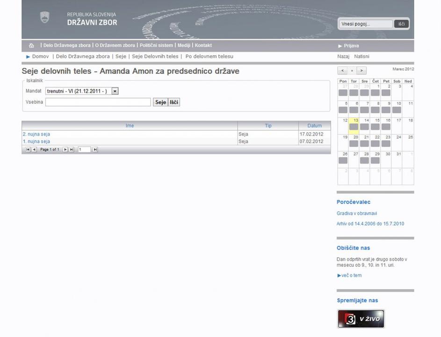Open Delo Državnega zbora menu
Image resolution: width=441 pixels, height=337 pixels.
(67, 46)
